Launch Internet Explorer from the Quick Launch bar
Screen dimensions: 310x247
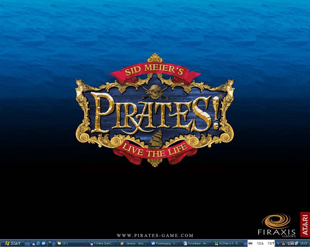coord(38,243)
